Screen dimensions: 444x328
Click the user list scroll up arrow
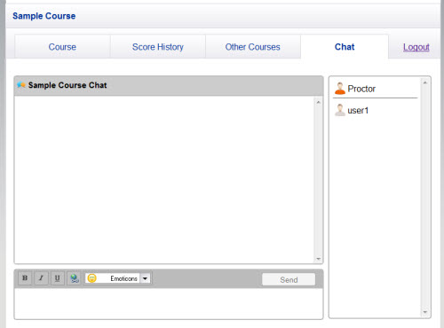point(425,82)
